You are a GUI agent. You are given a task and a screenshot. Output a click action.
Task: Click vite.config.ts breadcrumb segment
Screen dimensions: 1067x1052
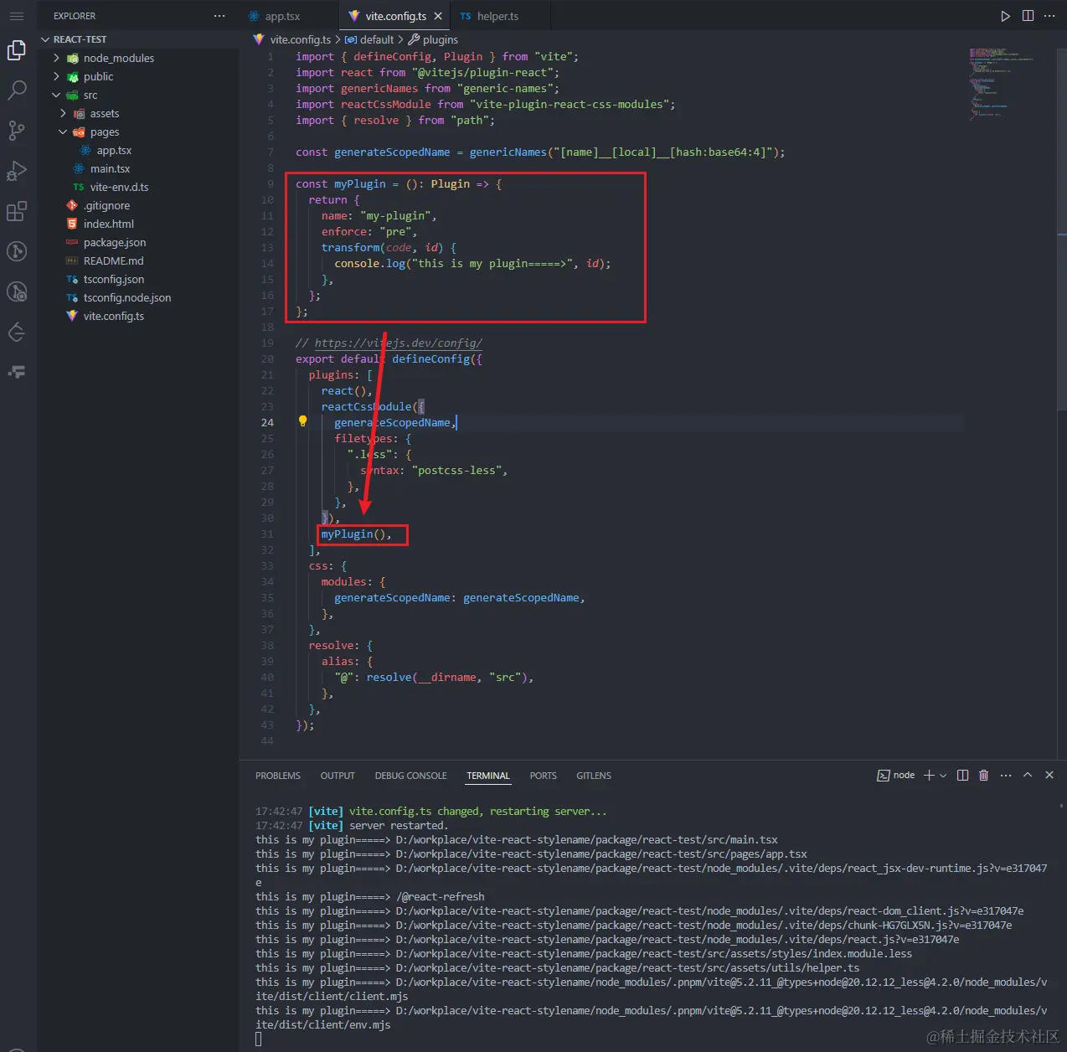tap(300, 39)
